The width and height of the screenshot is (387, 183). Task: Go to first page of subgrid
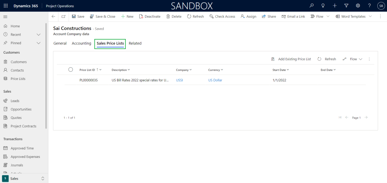pos(340,117)
